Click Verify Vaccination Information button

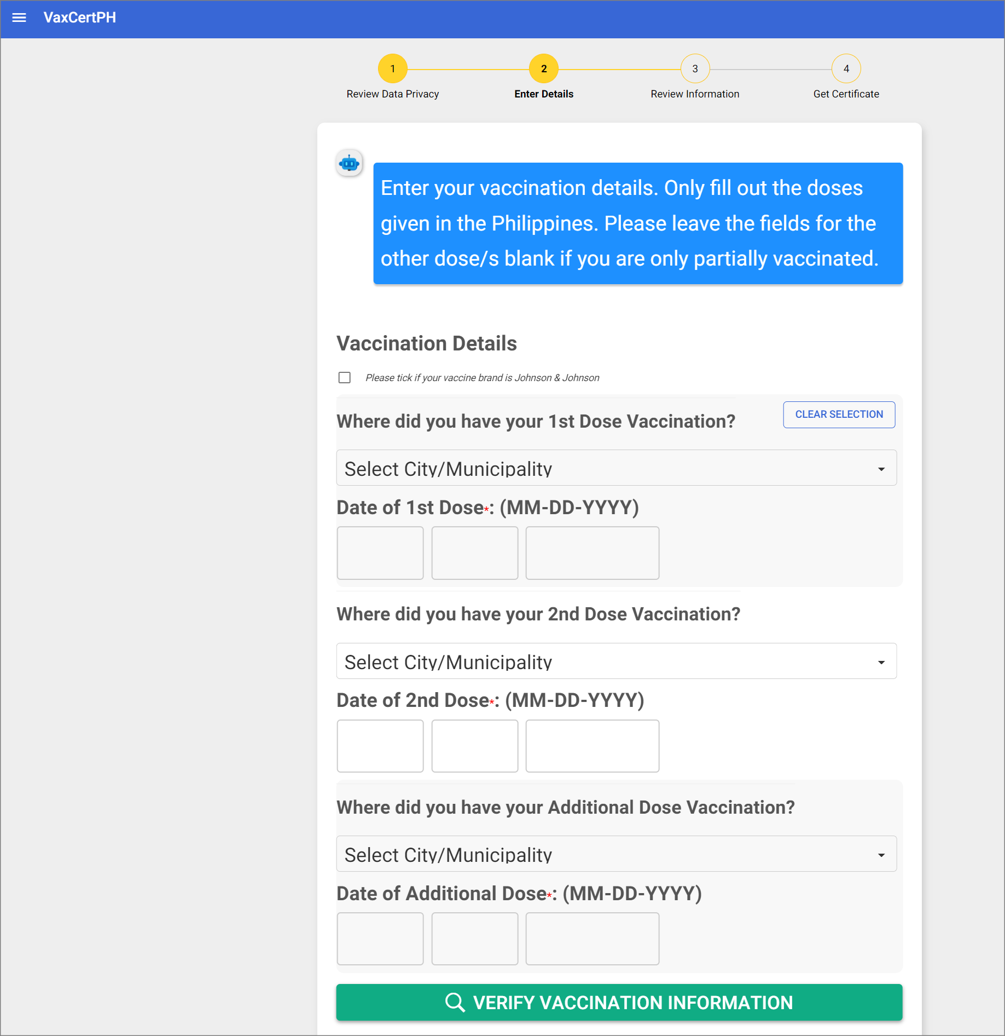point(619,1002)
